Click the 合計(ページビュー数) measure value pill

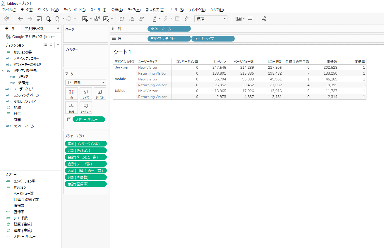[86, 157]
